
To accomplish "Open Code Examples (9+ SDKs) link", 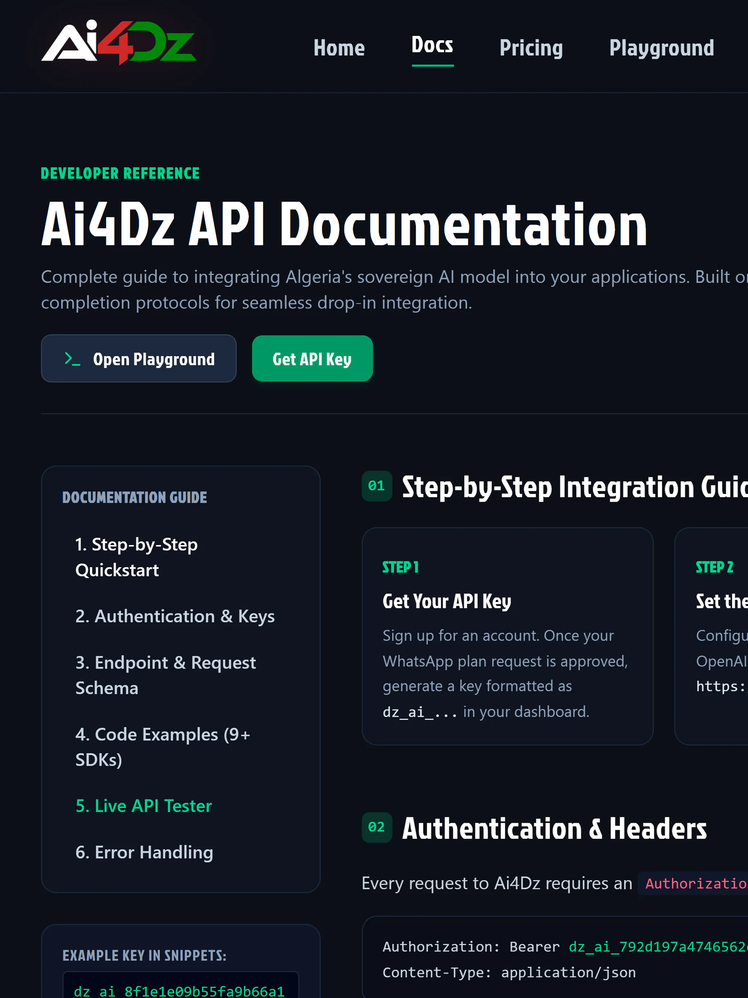I will (x=163, y=747).
